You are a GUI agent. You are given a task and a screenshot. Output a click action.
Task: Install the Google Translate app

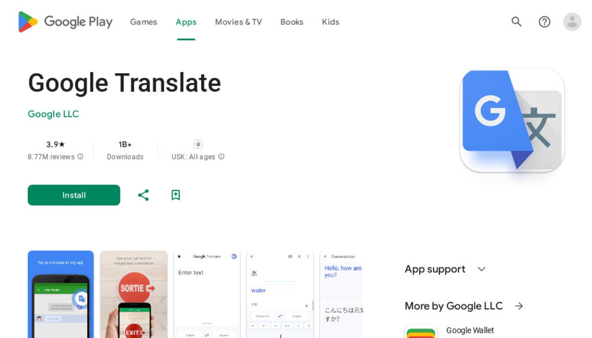(74, 195)
